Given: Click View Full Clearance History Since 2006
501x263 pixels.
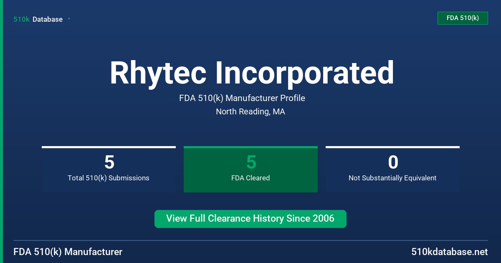Looking at the screenshot, I should coord(250,219).
